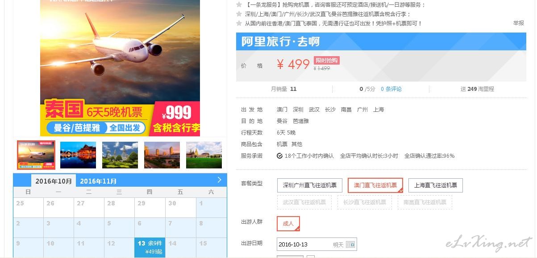
Task: Select the 上海直飞往返机票 package
Action: (x=436, y=185)
